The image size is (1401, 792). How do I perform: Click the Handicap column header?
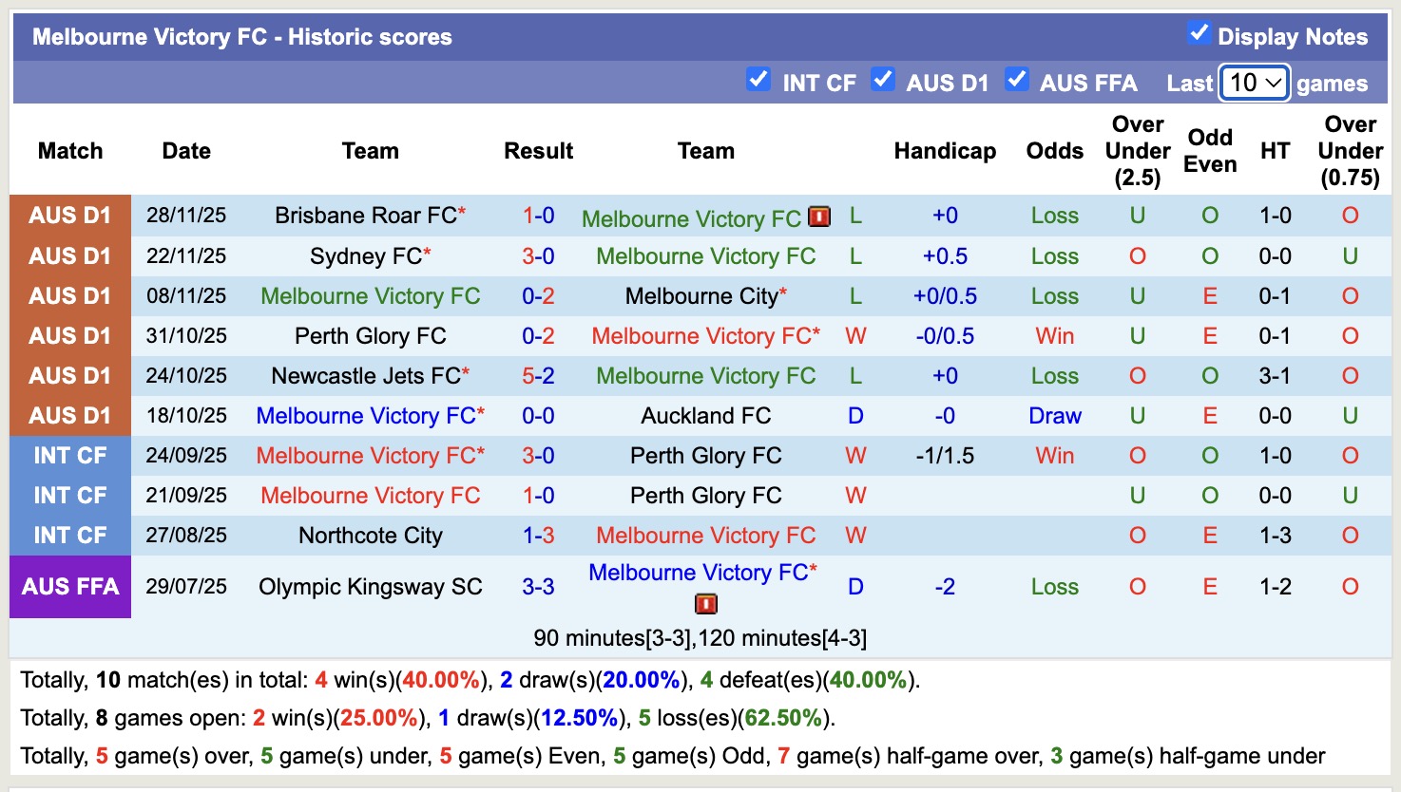944,150
